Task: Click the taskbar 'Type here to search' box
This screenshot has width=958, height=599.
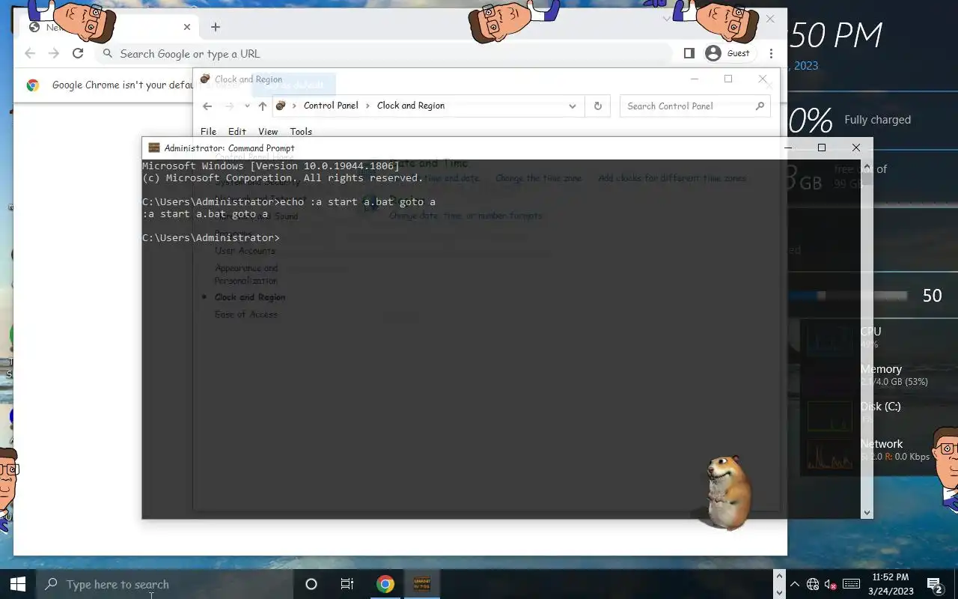Action: (x=165, y=584)
